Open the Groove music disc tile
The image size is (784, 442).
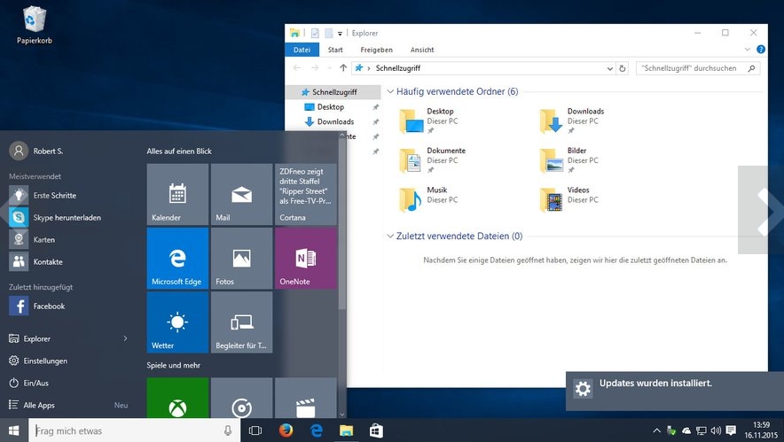tap(241, 398)
